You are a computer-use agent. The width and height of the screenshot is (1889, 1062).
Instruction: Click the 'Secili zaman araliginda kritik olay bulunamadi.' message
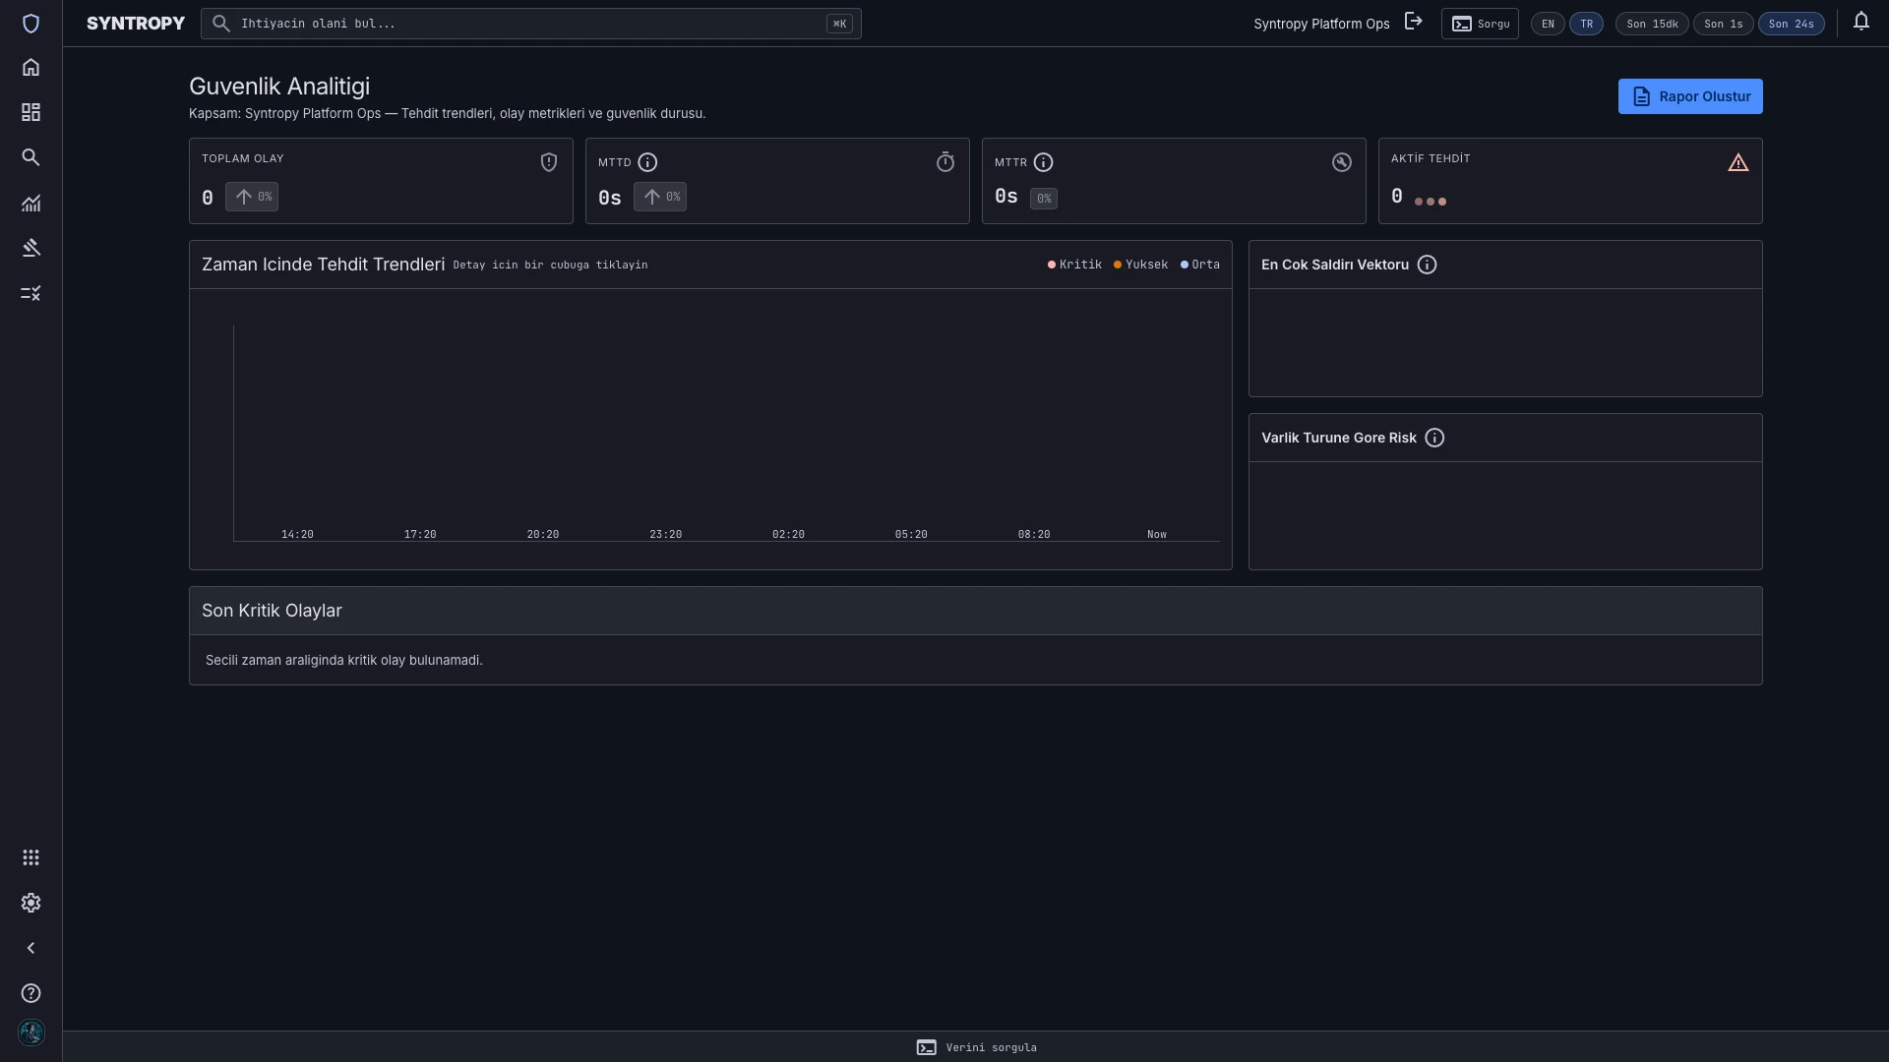coord(343,660)
